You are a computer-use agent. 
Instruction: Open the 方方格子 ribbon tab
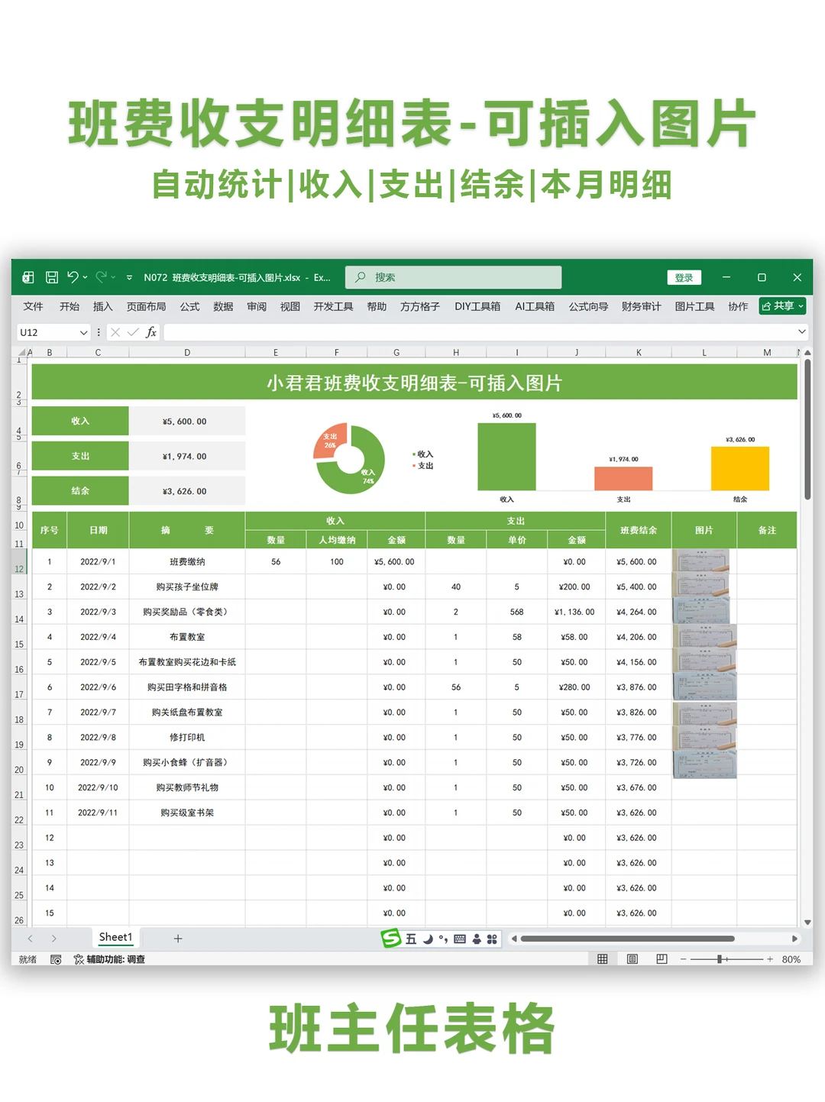point(420,306)
